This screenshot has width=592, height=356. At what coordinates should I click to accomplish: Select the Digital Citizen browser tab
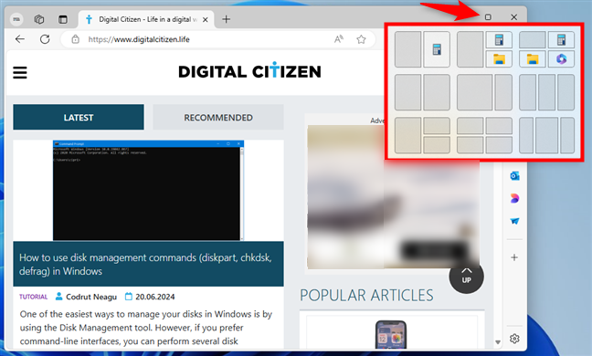(146, 19)
